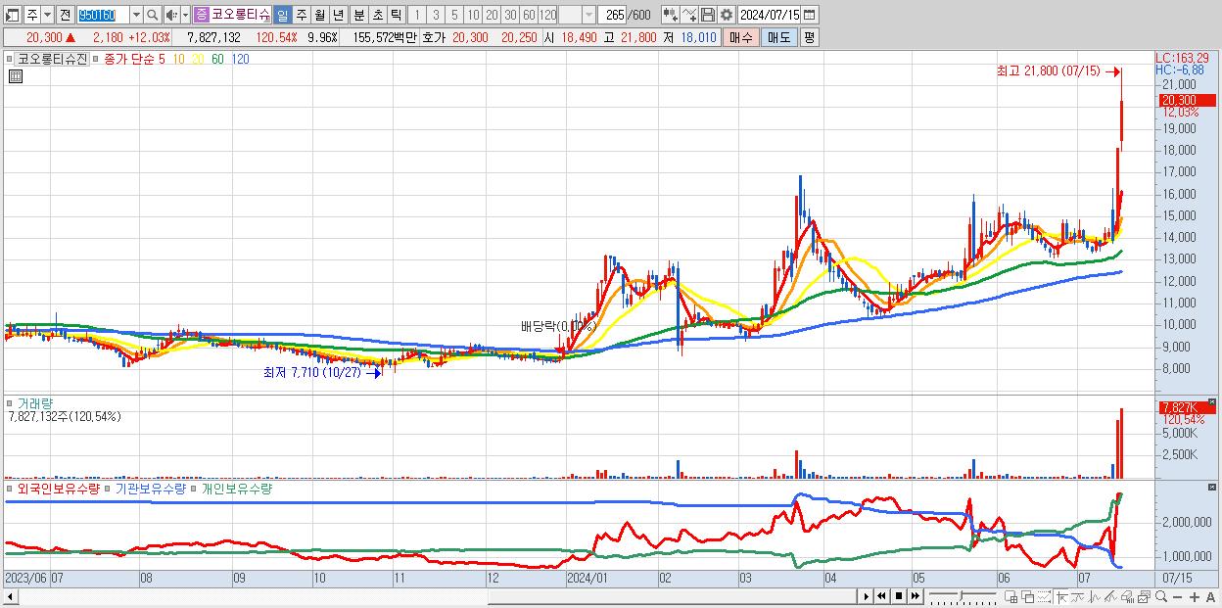Click the 코오롱티슈진 chart legend label

click(53, 59)
